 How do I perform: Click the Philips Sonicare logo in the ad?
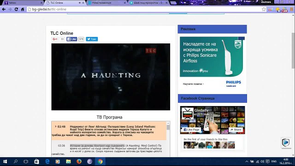point(234,83)
